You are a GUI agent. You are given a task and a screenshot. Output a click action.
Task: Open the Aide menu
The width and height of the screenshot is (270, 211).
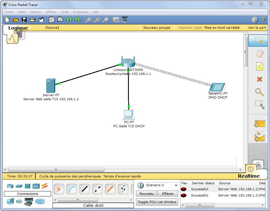(96, 12)
